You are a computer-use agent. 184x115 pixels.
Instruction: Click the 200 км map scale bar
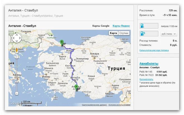click(32, 102)
